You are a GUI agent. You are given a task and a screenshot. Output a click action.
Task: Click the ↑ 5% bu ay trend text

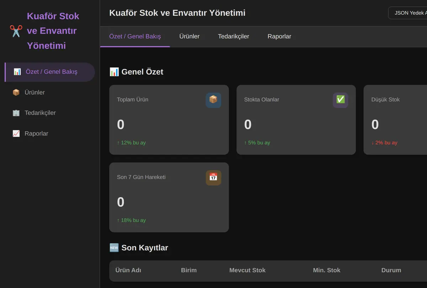coord(257,143)
